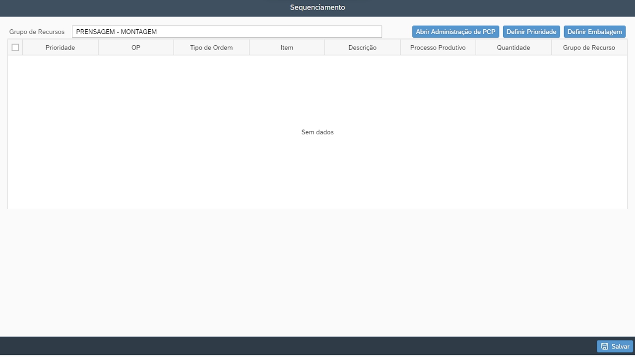
Task: Click the save disk icon in footer
Action: click(x=604, y=347)
